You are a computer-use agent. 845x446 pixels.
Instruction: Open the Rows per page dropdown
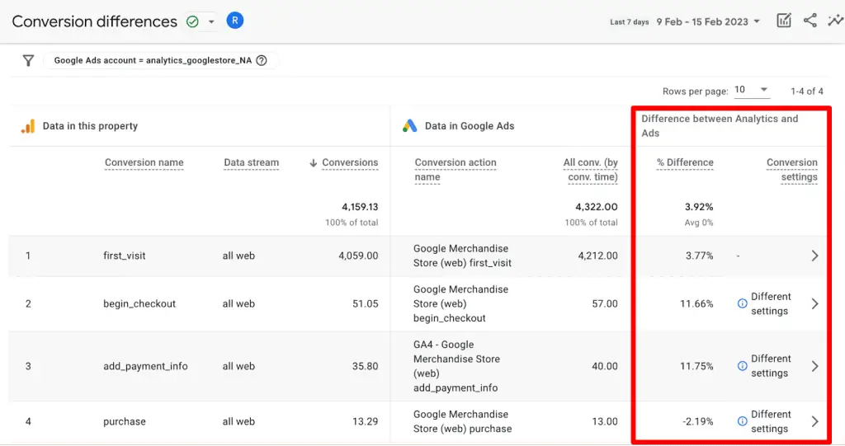tap(752, 90)
